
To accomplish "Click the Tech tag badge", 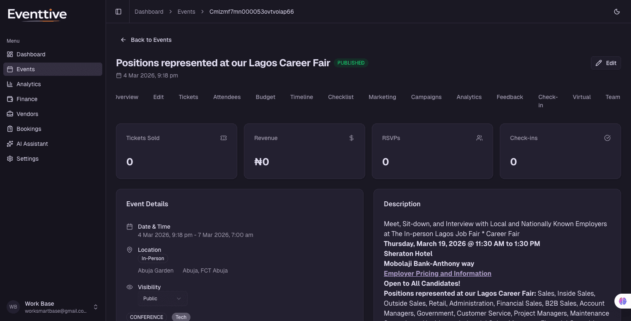I will pyautogui.click(x=181, y=317).
